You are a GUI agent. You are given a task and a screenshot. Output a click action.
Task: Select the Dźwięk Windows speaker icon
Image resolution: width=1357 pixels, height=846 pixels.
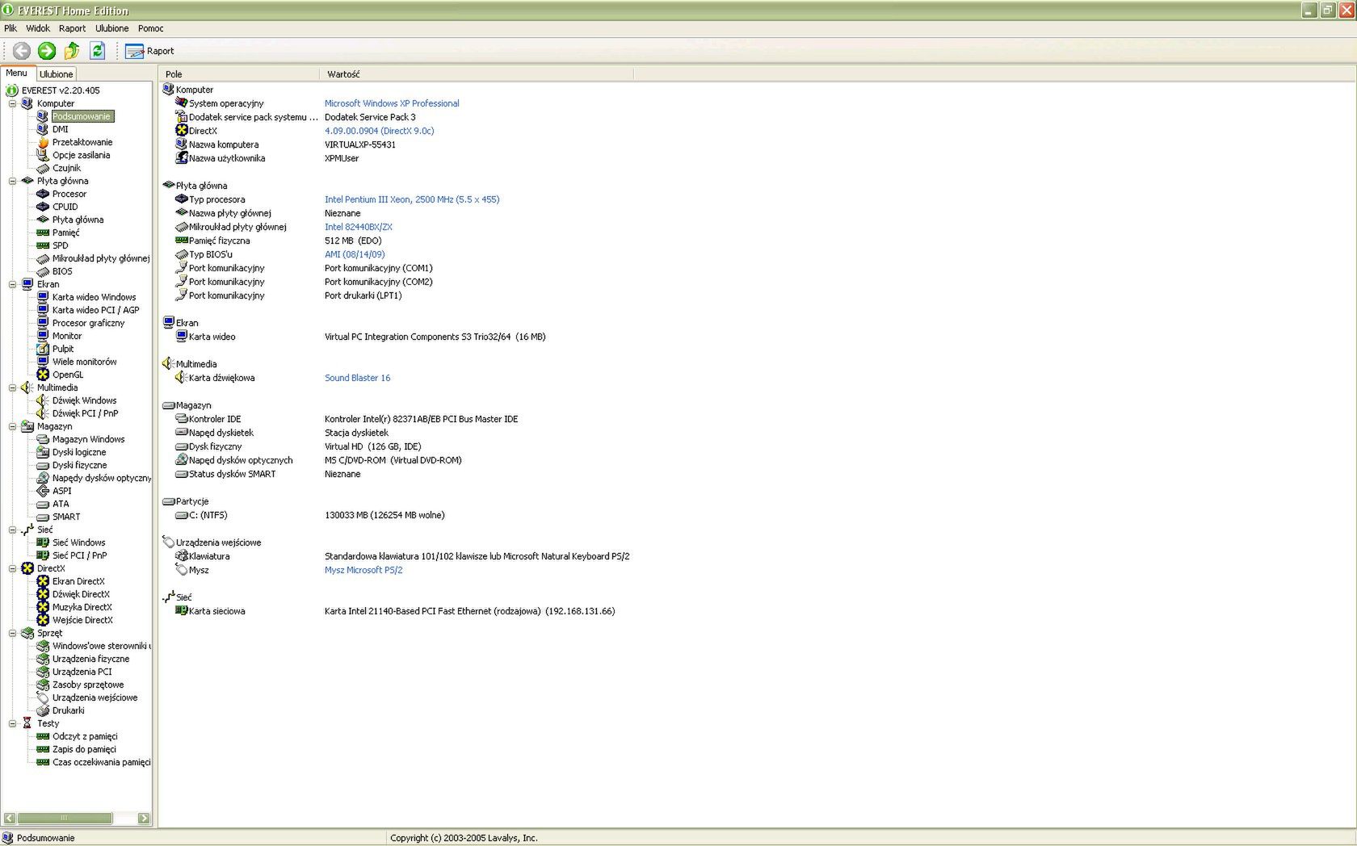(43, 400)
